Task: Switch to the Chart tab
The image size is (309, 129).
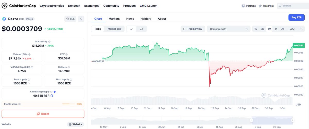Action: point(98,19)
